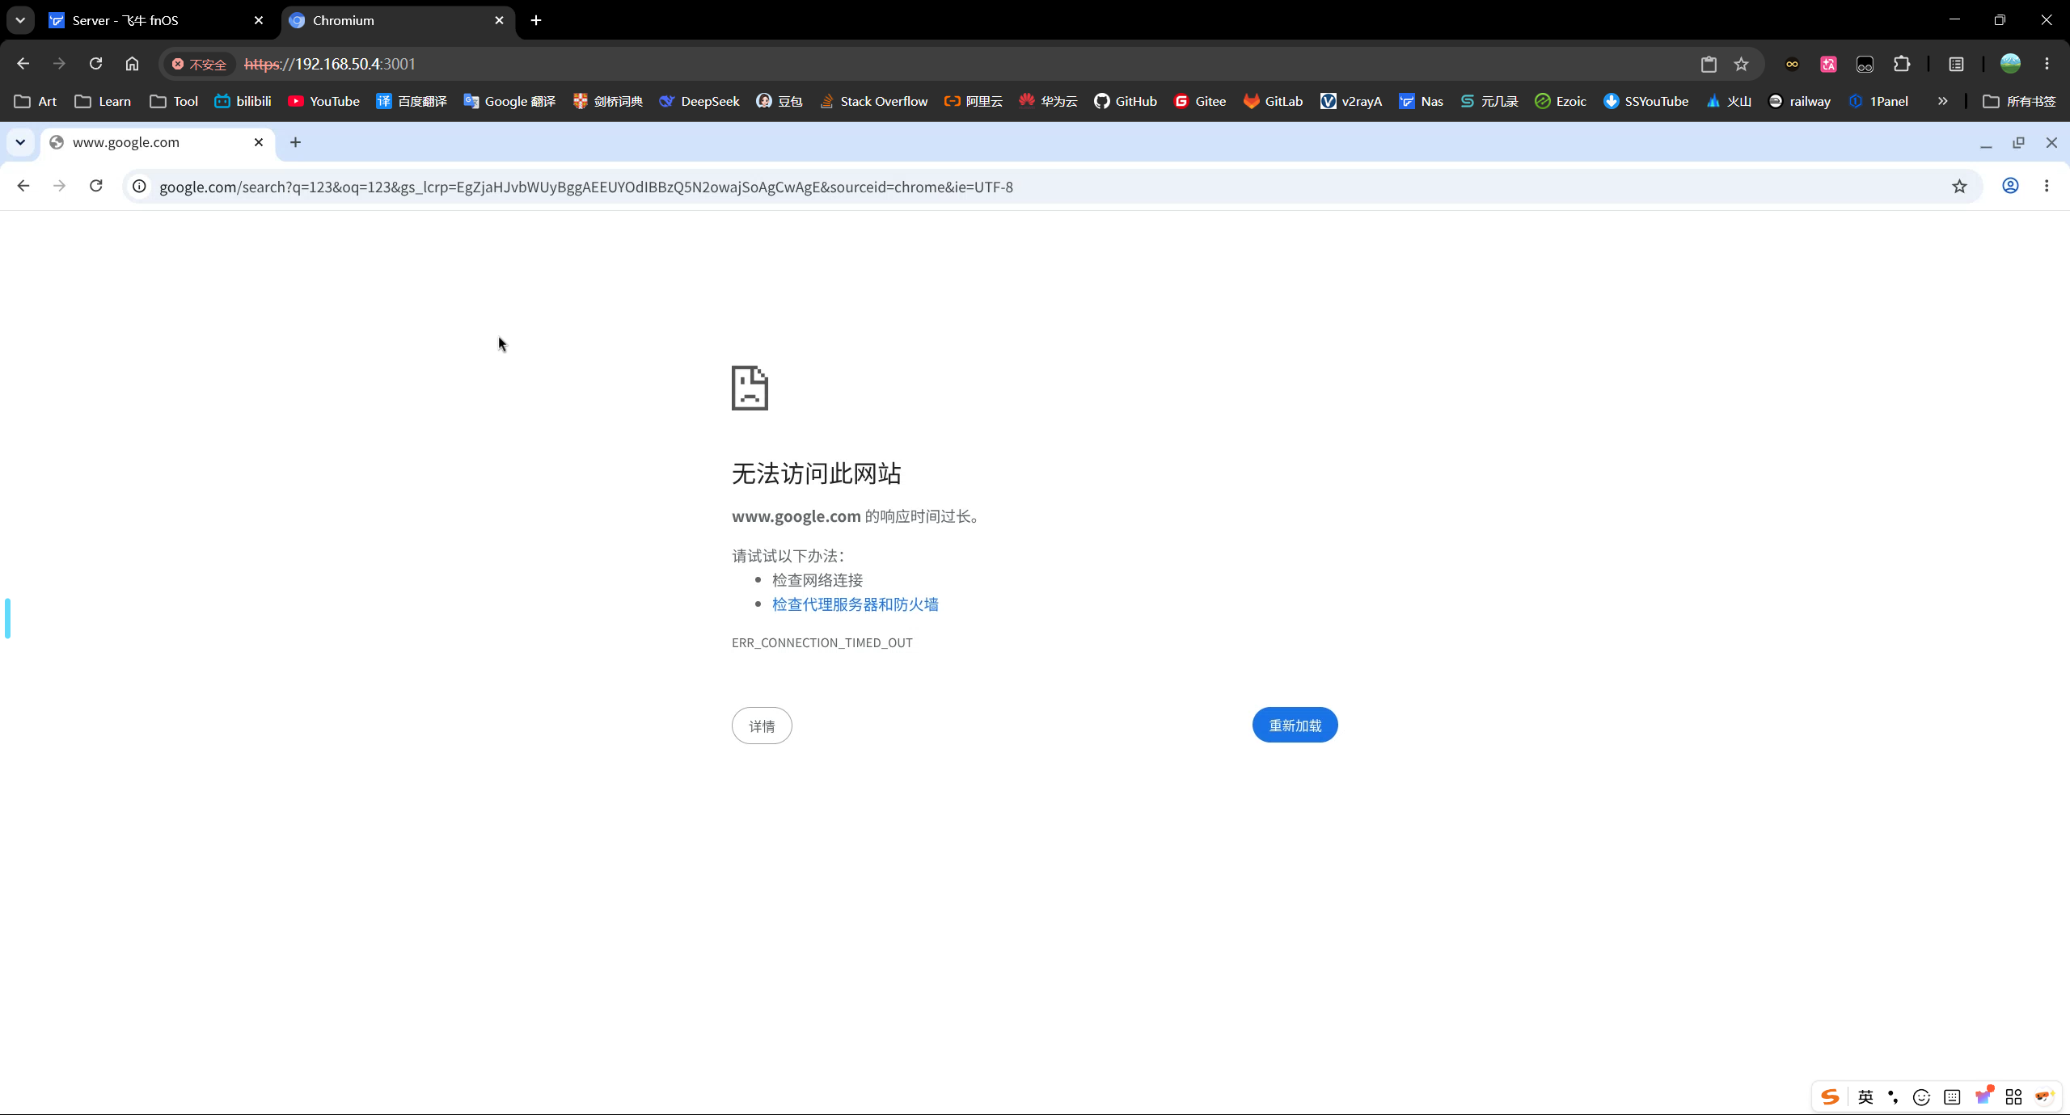Screen dimensions: 2070x1115
Task: Bookmark the google.com search page star
Action: pos(1959,187)
